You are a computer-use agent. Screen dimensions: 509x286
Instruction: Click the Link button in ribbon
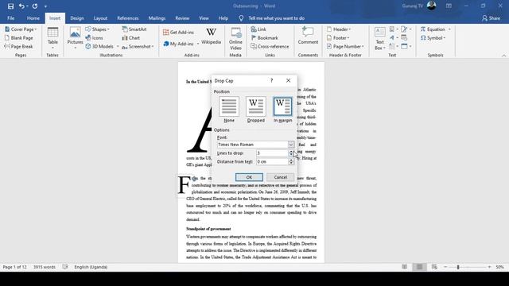(258, 29)
